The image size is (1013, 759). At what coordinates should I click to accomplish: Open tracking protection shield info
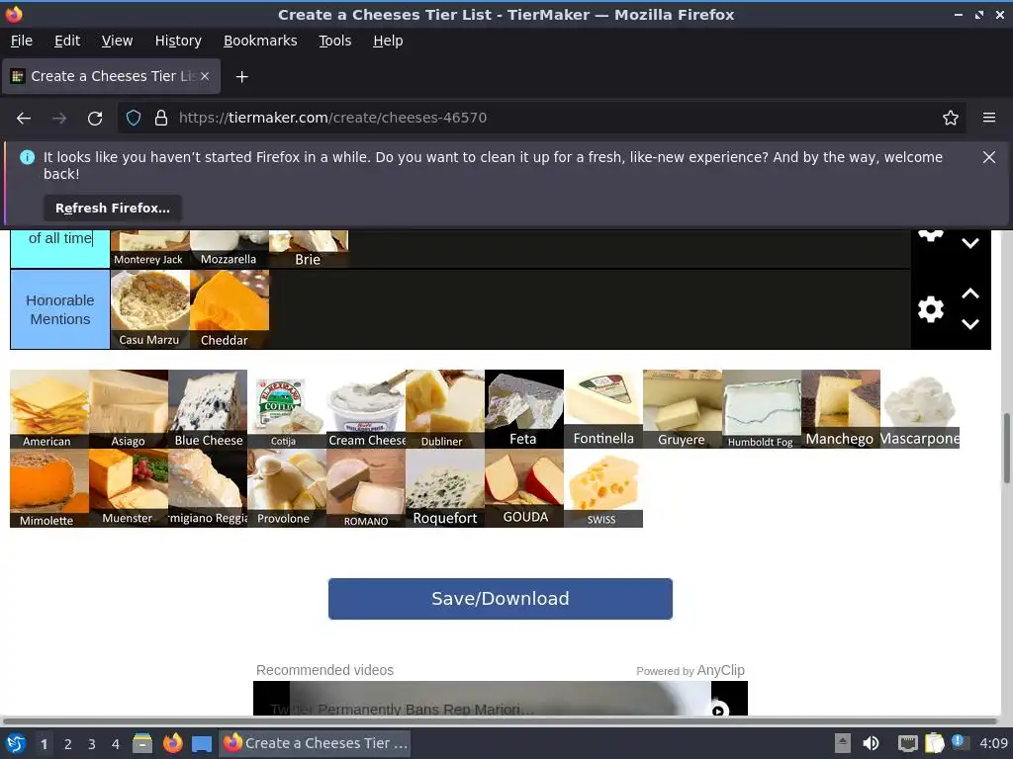[x=134, y=118]
